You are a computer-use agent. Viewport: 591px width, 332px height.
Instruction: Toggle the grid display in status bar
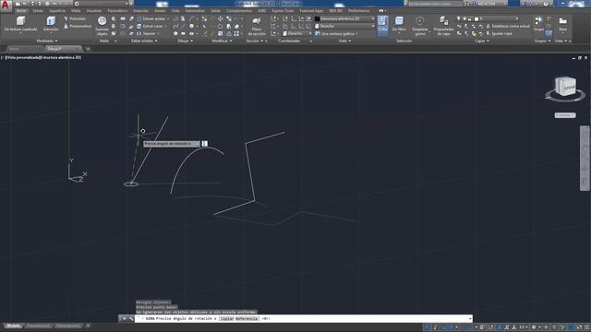[427, 327]
